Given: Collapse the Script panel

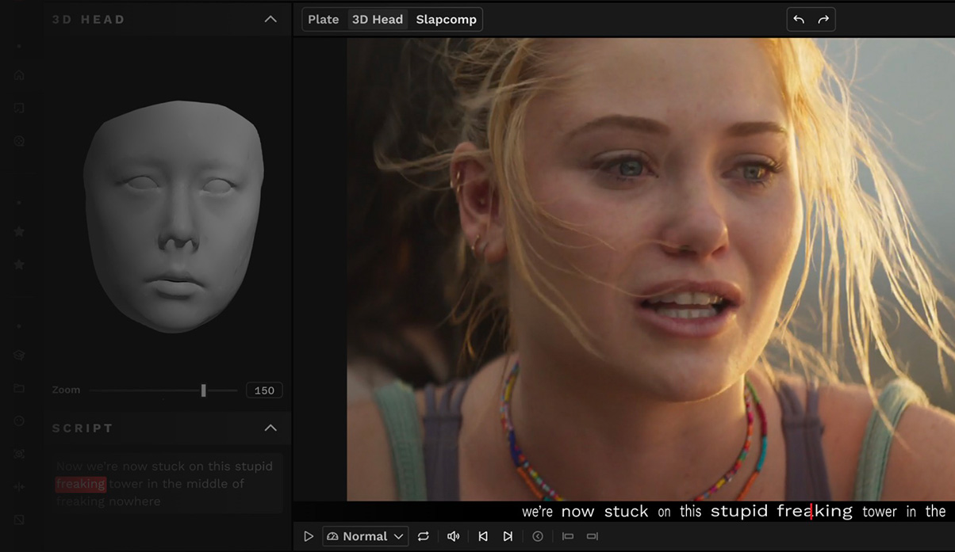Looking at the screenshot, I should [270, 428].
